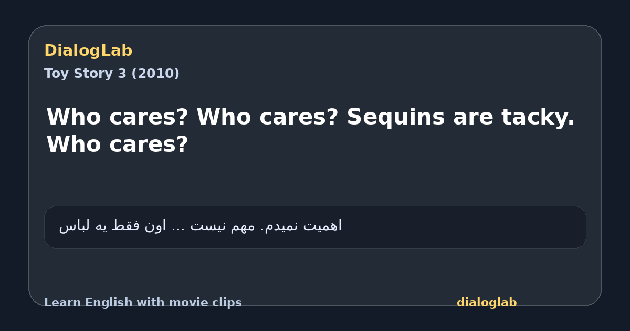Click the DialogLab brand title
This screenshot has width=630, height=331.
click(x=88, y=50)
